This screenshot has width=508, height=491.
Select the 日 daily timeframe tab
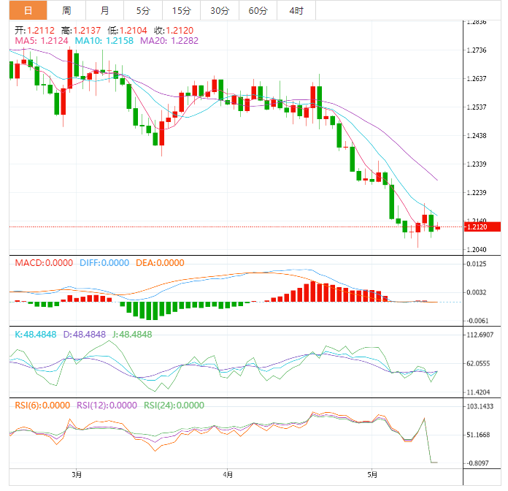(28, 10)
